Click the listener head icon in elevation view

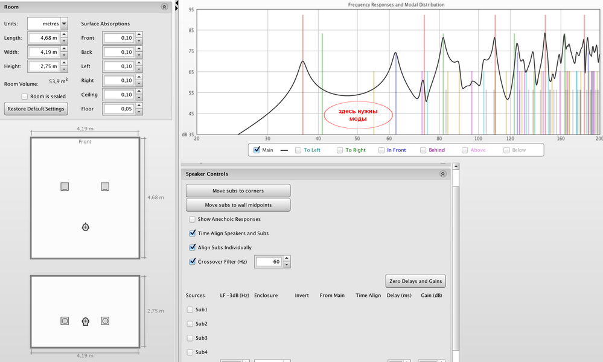pos(85,321)
